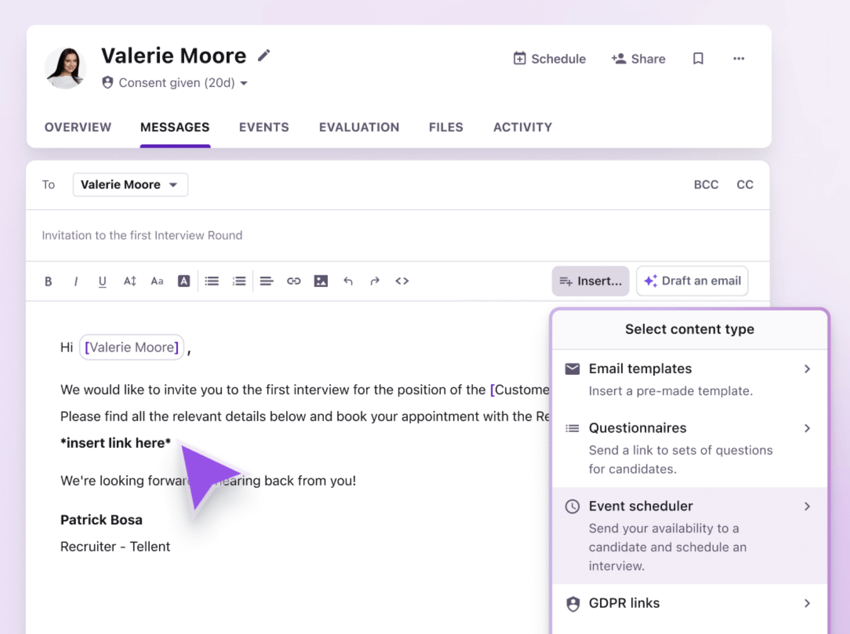Create a bulleted list
This screenshot has height=634, width=850.
click(x=212, y=281)
